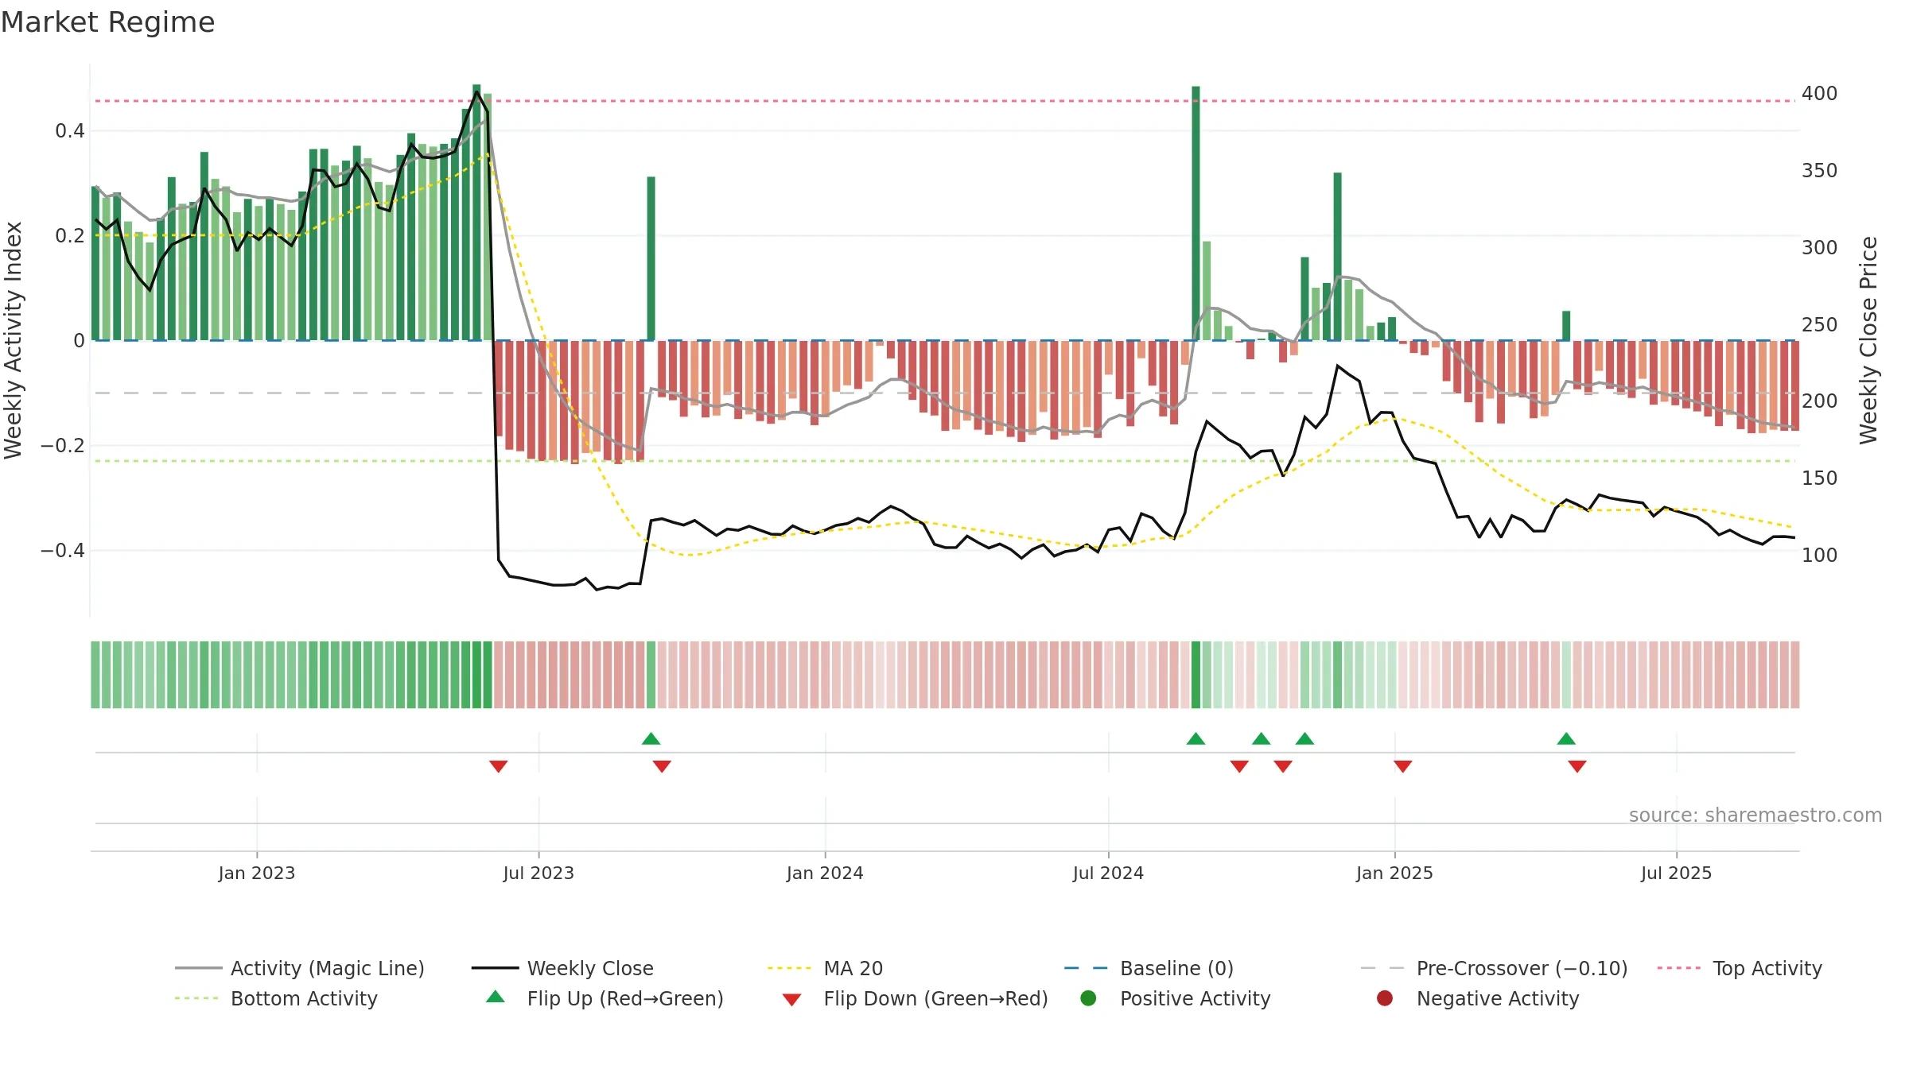The width and height of the screenshot is (1909, 1073).
Task: Click the Jul 2024 x-axis label
Action: tap(1108, 873)
